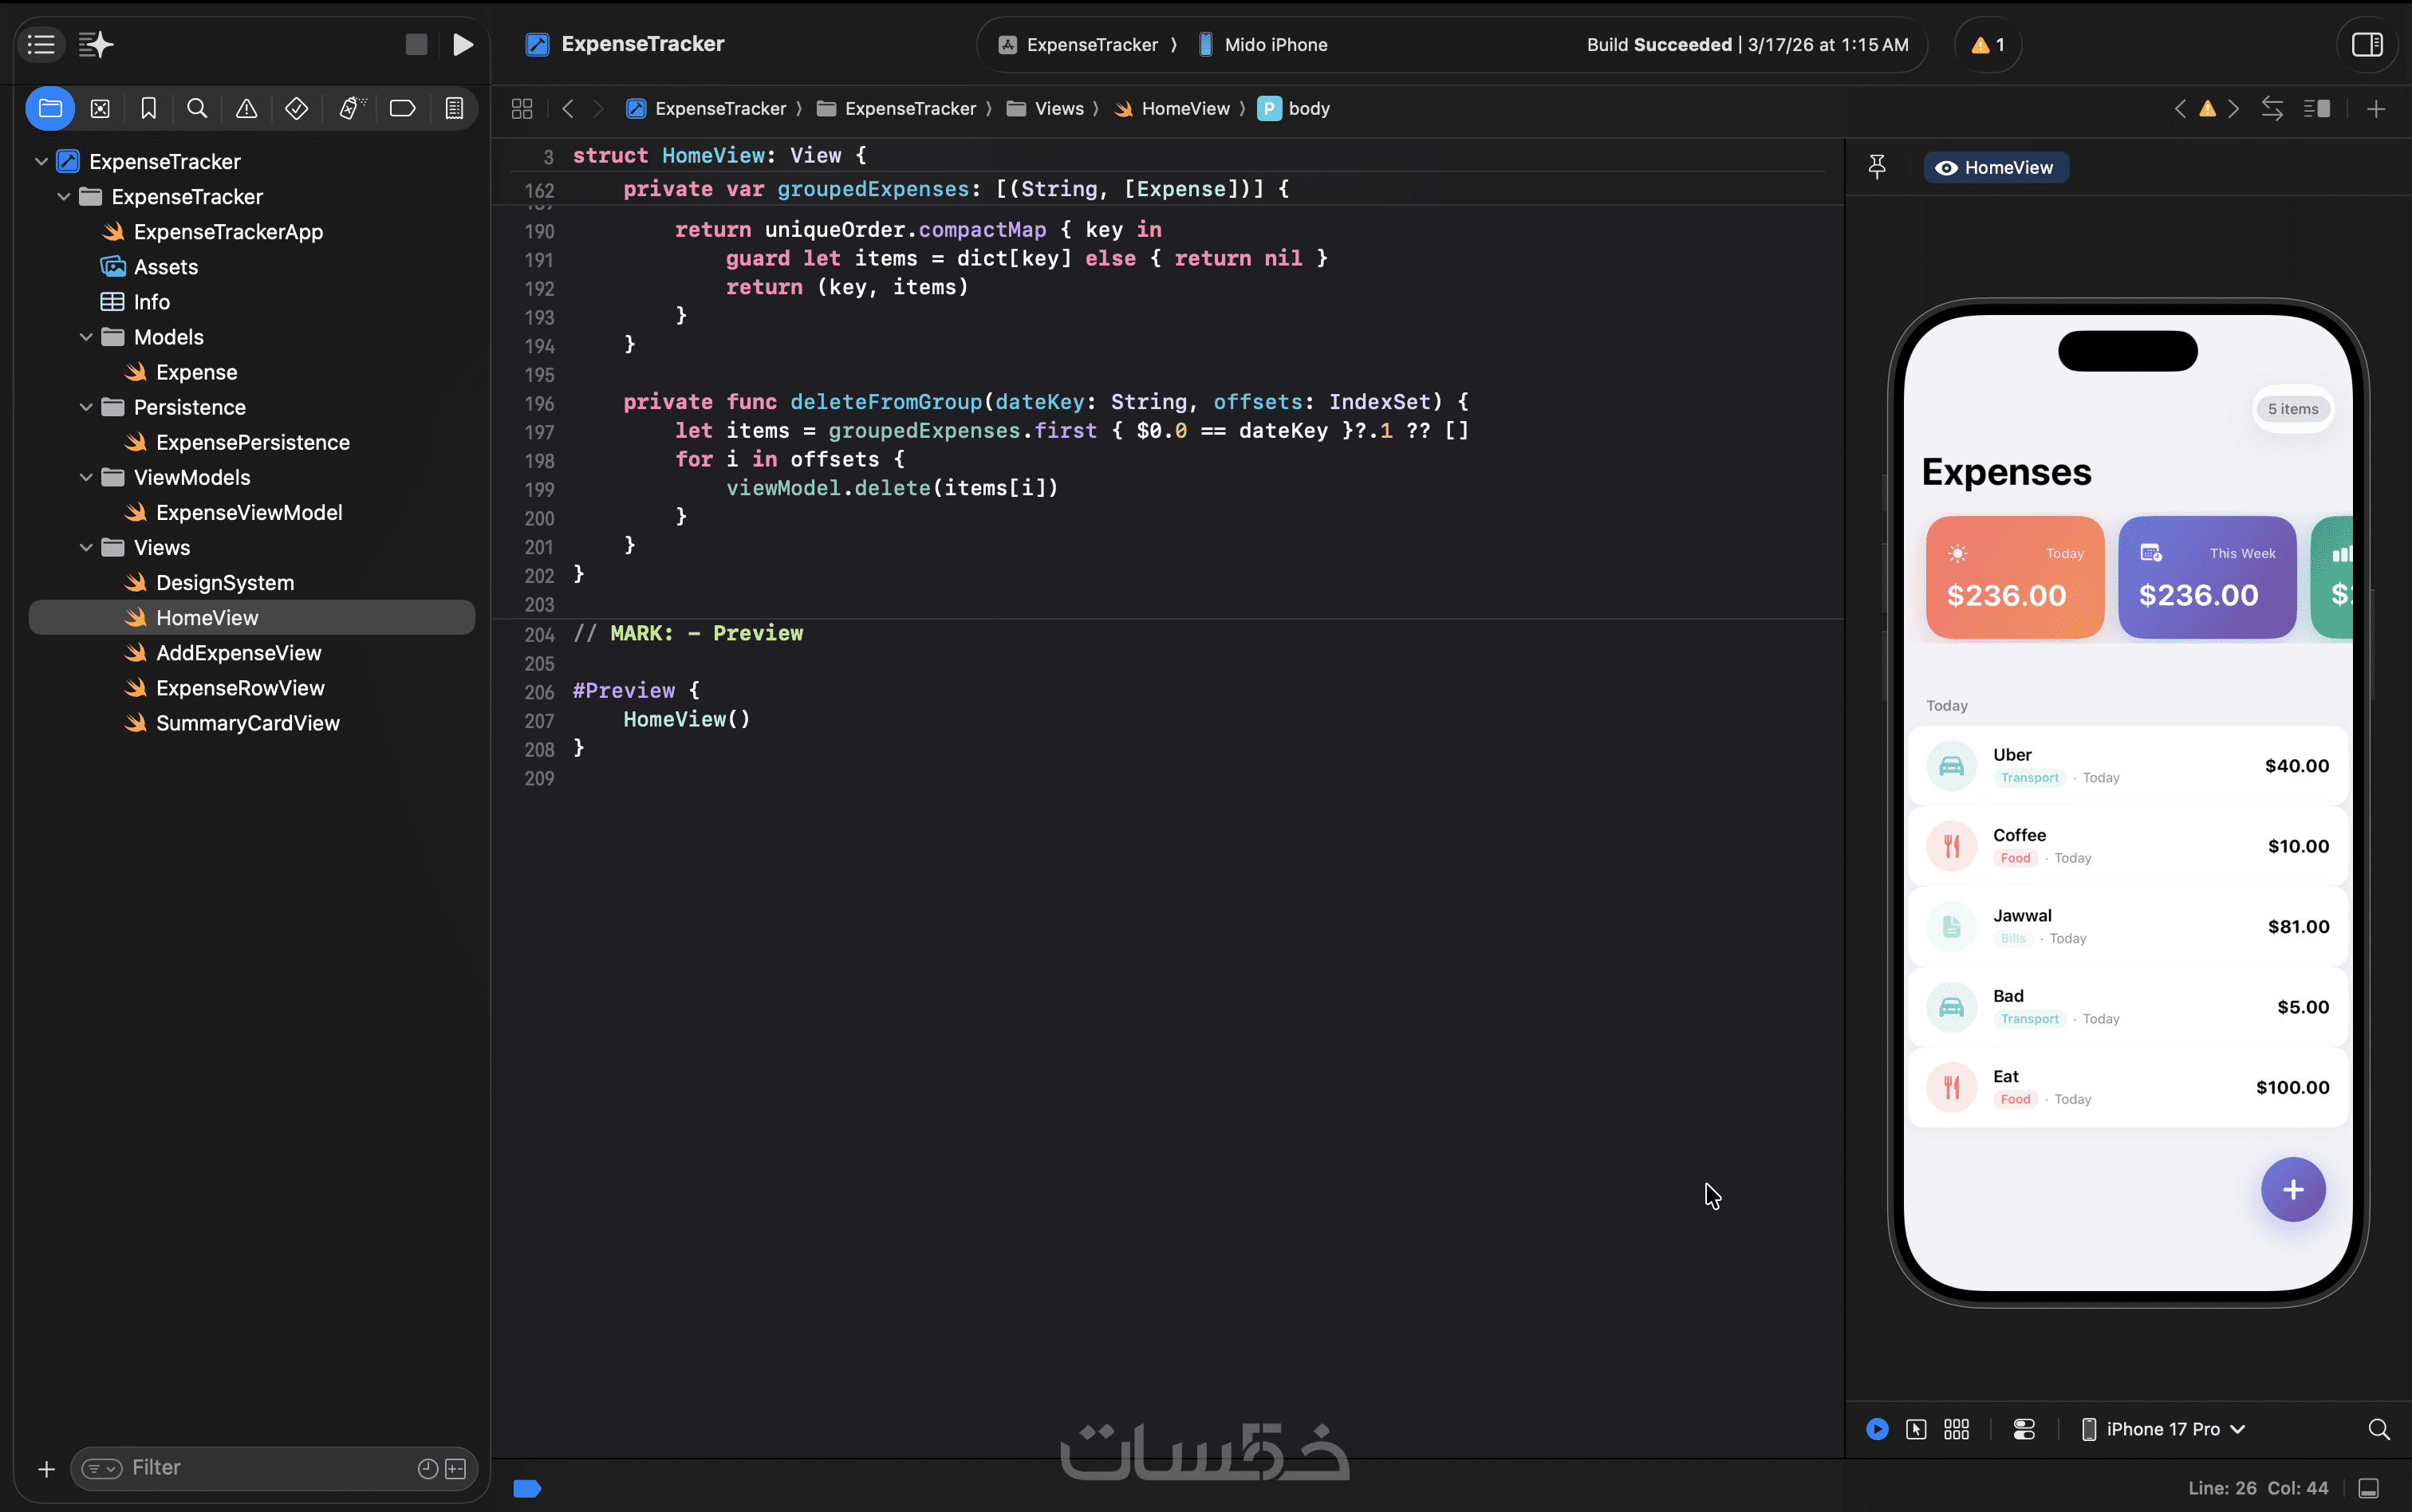Toggle the debug area at bottom right
The image size is (2412, 1512).
[x=2368, y=1488]
